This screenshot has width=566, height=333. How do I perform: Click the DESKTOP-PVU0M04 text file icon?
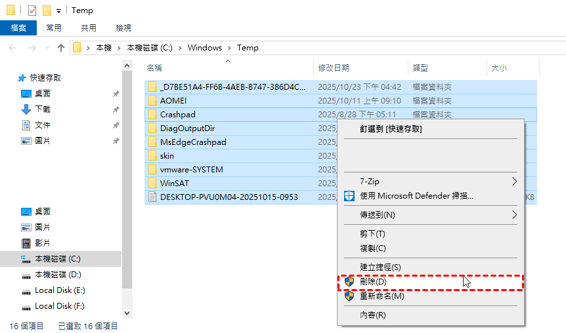tap(152, 197)
